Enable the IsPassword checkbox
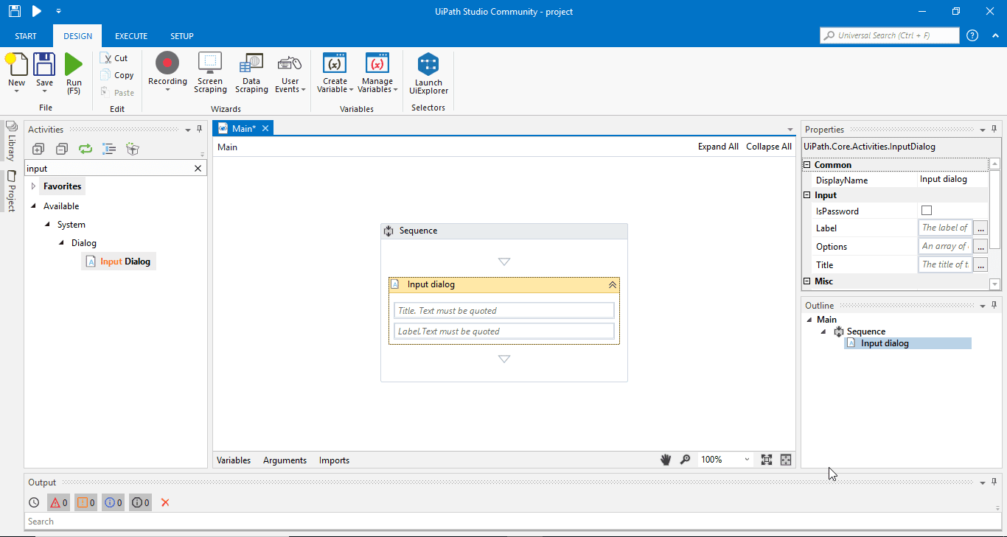The image size is (1007, 537). pos(927,211)
